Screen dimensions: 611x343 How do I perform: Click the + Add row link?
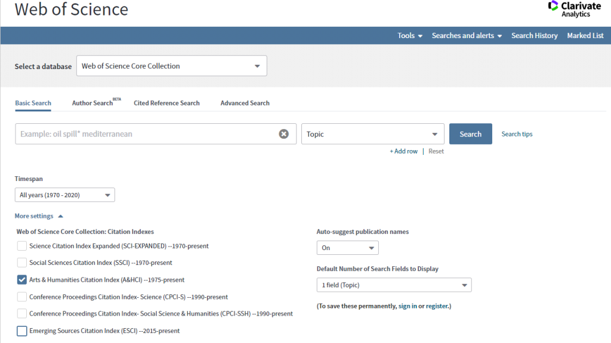[x=404, y=151]
